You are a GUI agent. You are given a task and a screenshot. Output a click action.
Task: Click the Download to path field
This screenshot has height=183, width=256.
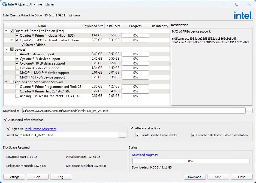pos(134,111)
